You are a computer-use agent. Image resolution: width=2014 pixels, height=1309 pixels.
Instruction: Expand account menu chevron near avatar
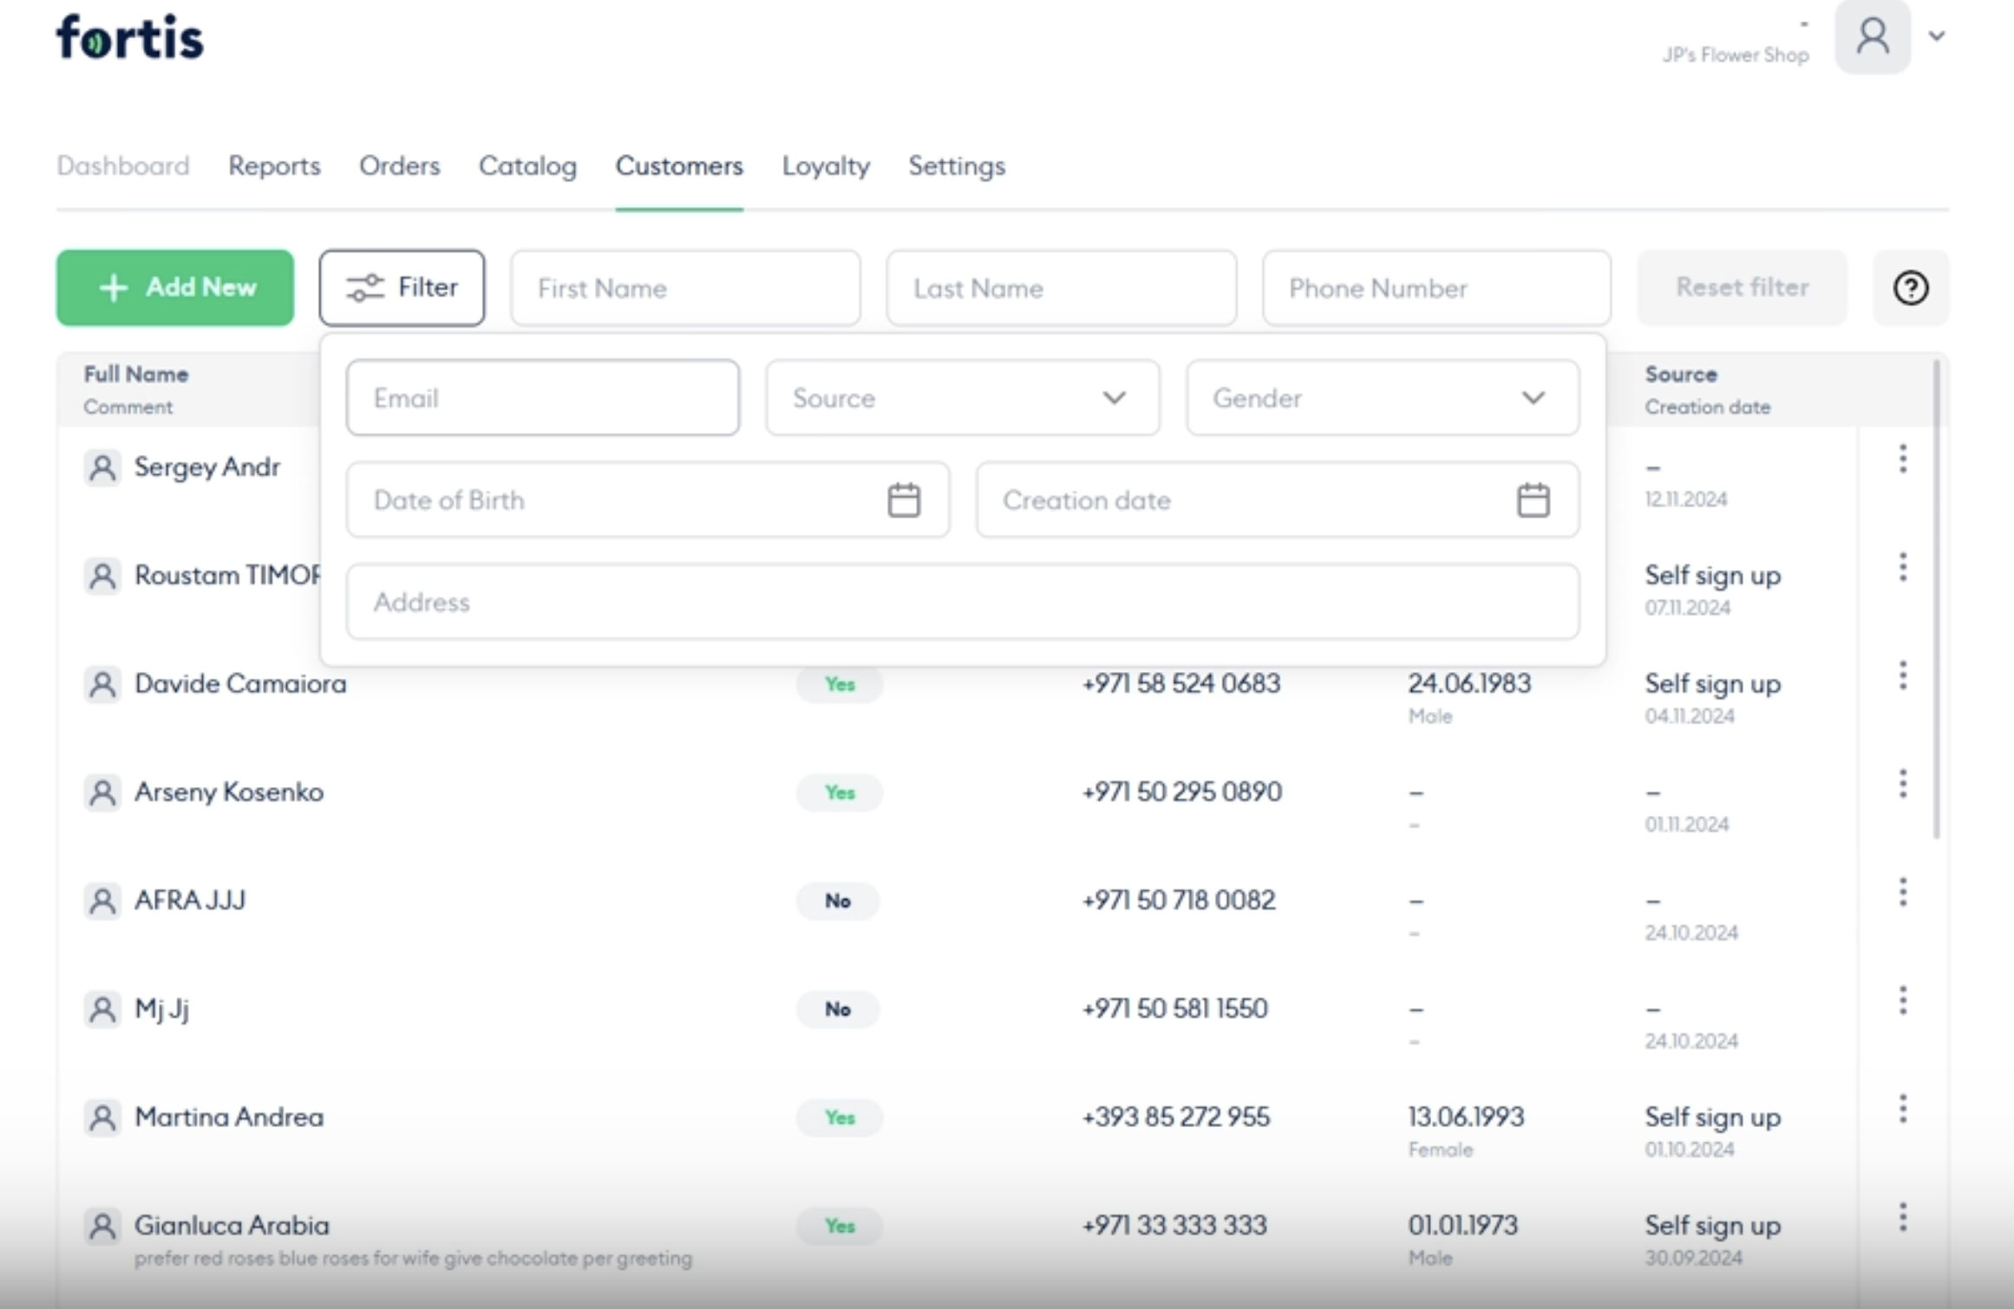point(1937,36)
